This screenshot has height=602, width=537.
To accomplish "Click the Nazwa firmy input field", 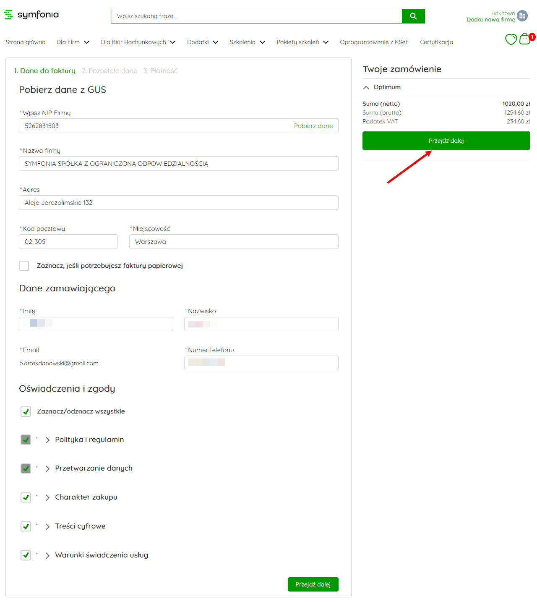I will pyautogui.click(x=179, y=163).
